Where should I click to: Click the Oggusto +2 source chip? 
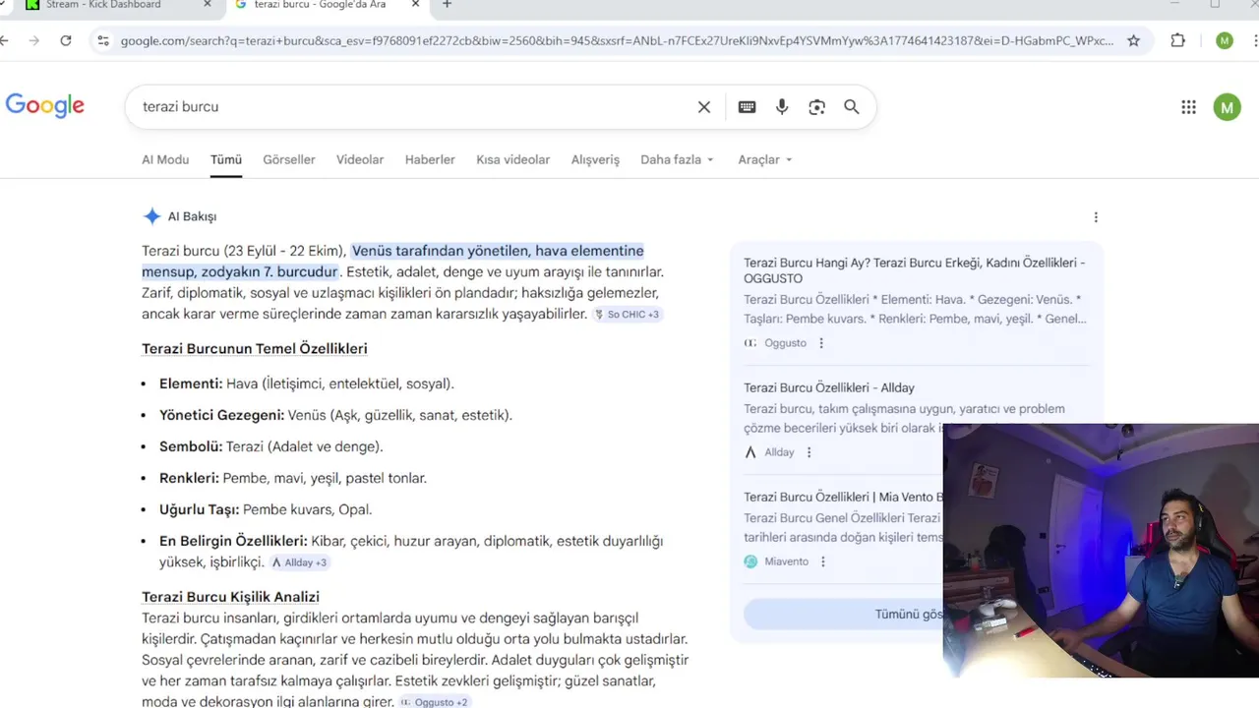434,702
